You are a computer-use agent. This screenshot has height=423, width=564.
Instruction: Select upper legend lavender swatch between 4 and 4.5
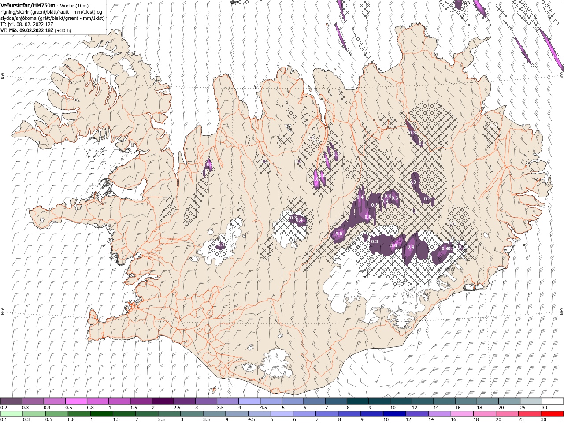coord(249,401)
